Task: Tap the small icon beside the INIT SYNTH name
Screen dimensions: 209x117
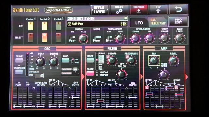Action: 126,18
